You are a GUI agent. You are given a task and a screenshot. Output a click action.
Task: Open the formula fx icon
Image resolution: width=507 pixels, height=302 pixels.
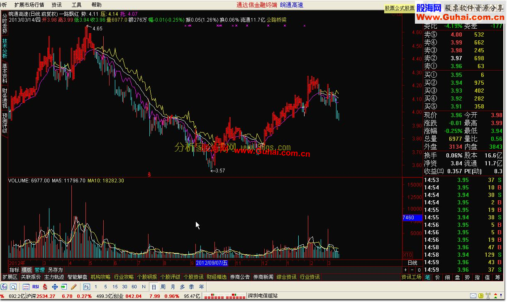tap(4, 287)
